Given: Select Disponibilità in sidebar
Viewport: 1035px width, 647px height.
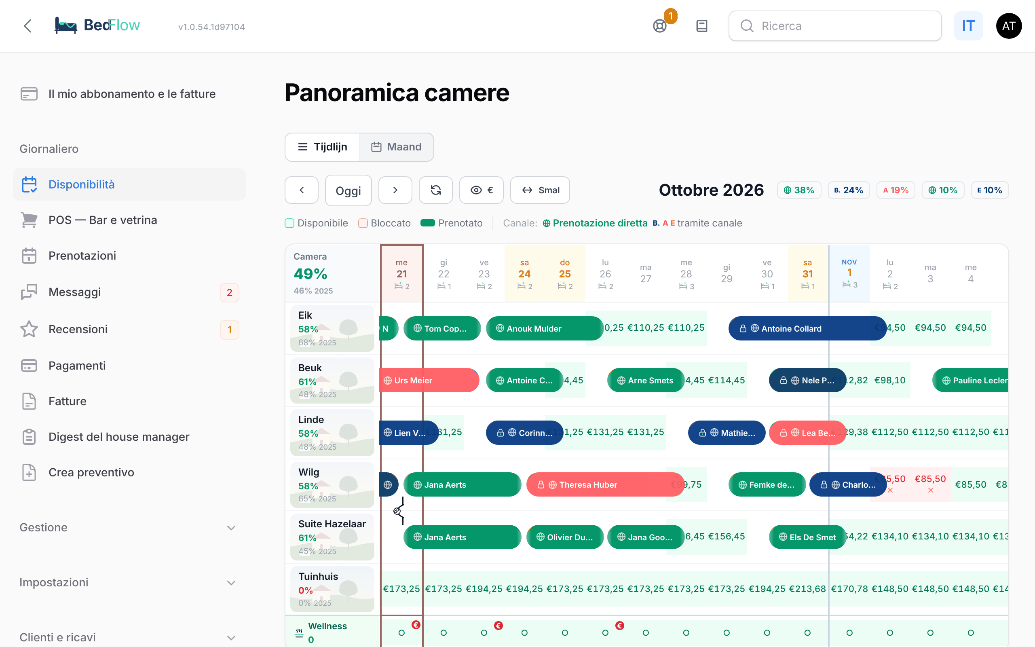Looking at the screenshot, I should [x=129, y=184].
